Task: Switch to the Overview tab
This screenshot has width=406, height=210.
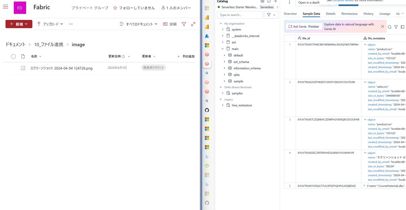Action: point(290,14)
